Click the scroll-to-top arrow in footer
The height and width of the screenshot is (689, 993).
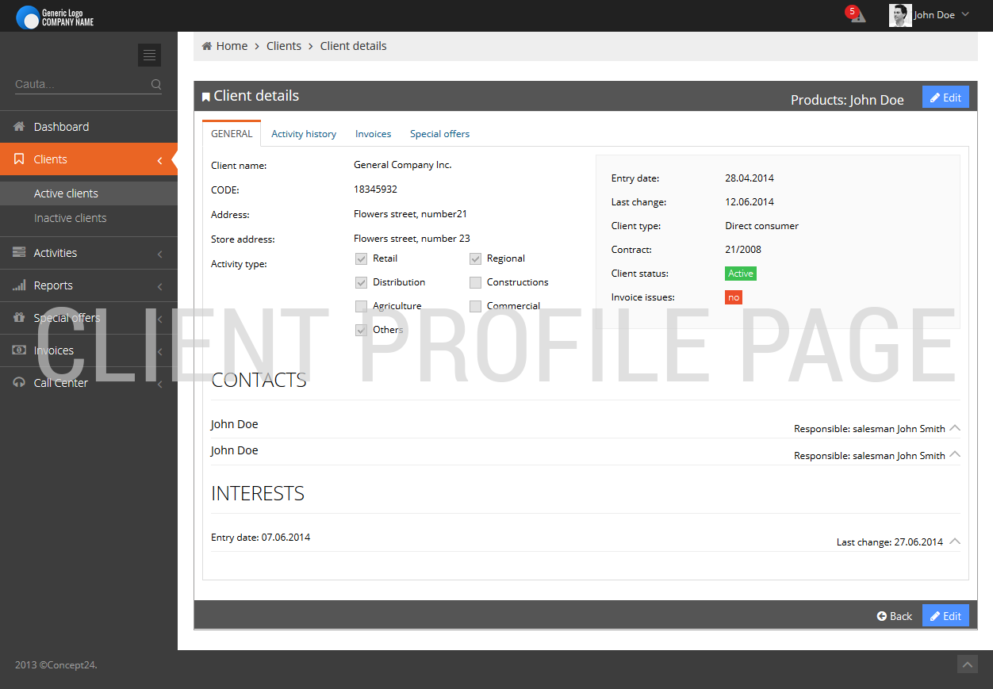point(967,664)
